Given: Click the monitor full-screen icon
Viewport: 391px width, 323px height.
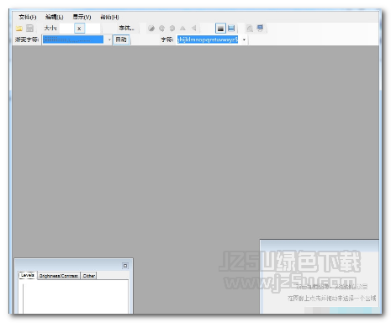Looking at the screenshot, I should click(260, 29).
